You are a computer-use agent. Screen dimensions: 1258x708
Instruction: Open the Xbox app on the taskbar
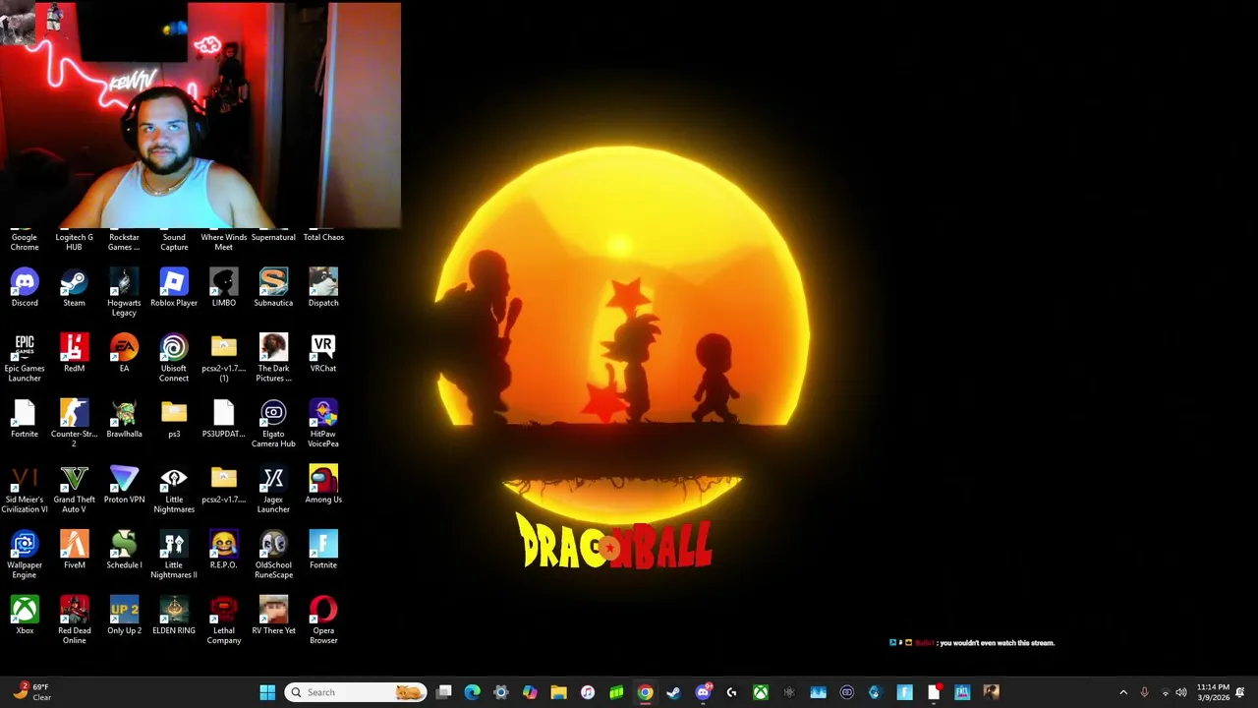pyautogui.click(x=761, y=692)
